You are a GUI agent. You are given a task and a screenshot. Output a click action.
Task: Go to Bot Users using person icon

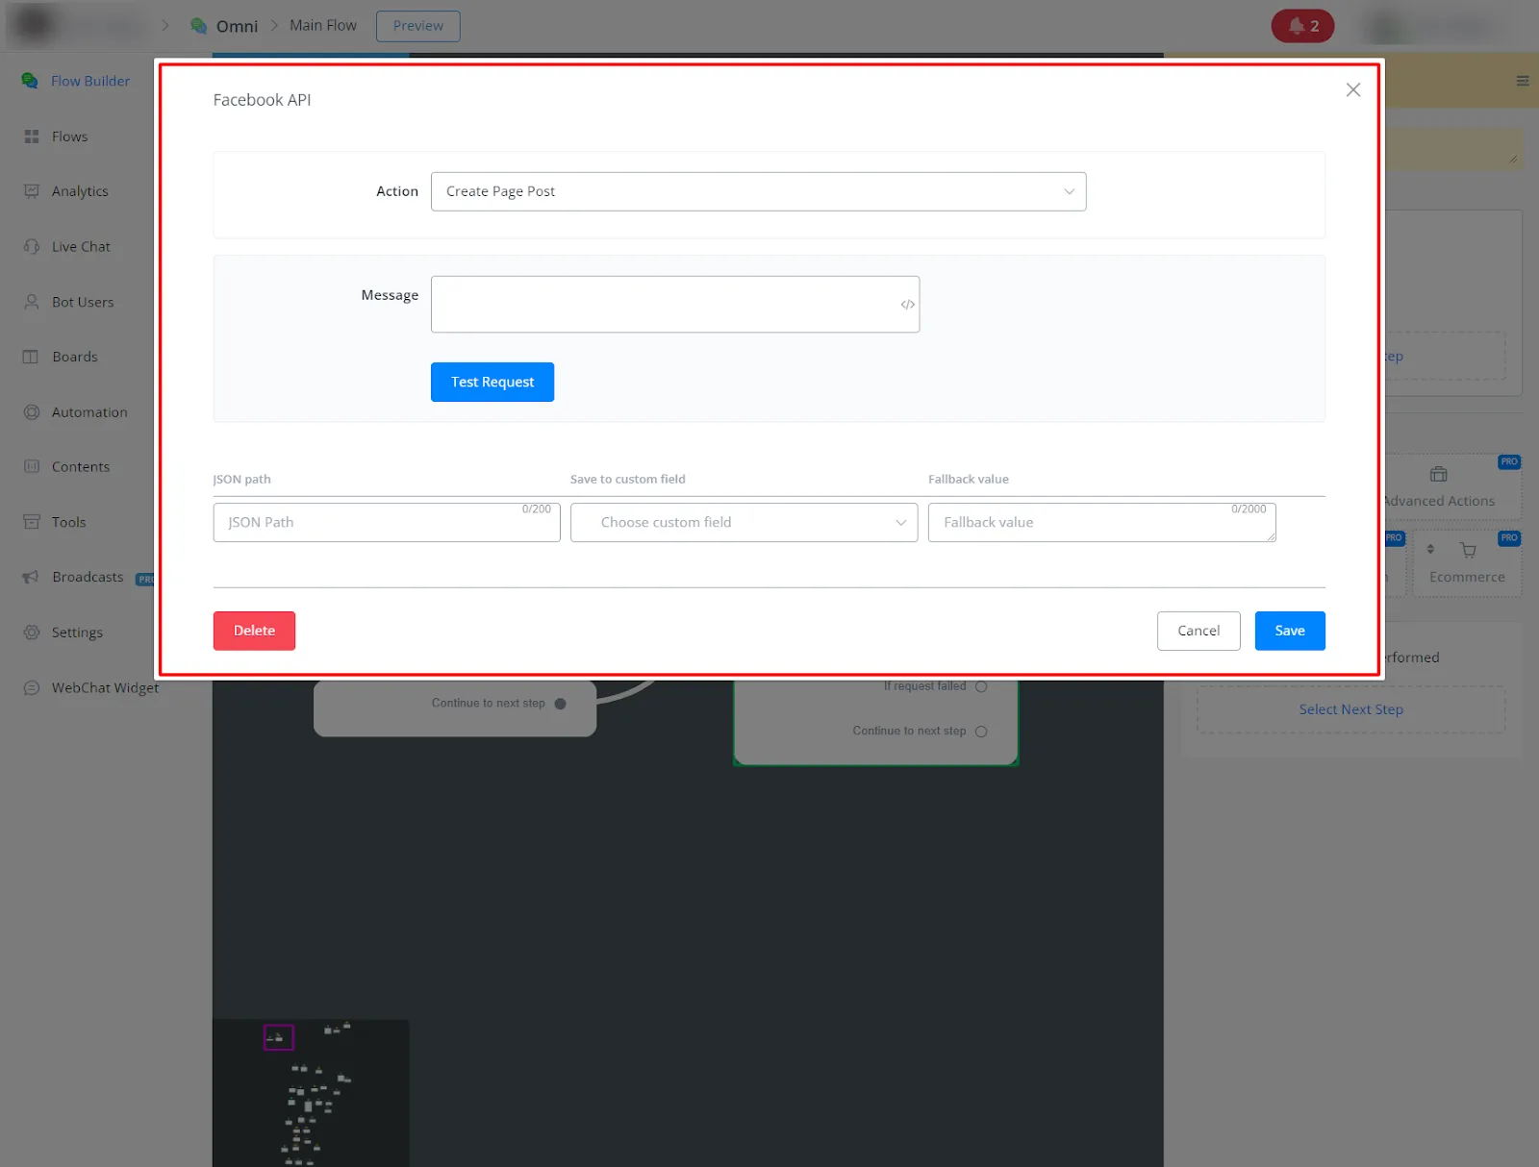(x=32, y=302)
